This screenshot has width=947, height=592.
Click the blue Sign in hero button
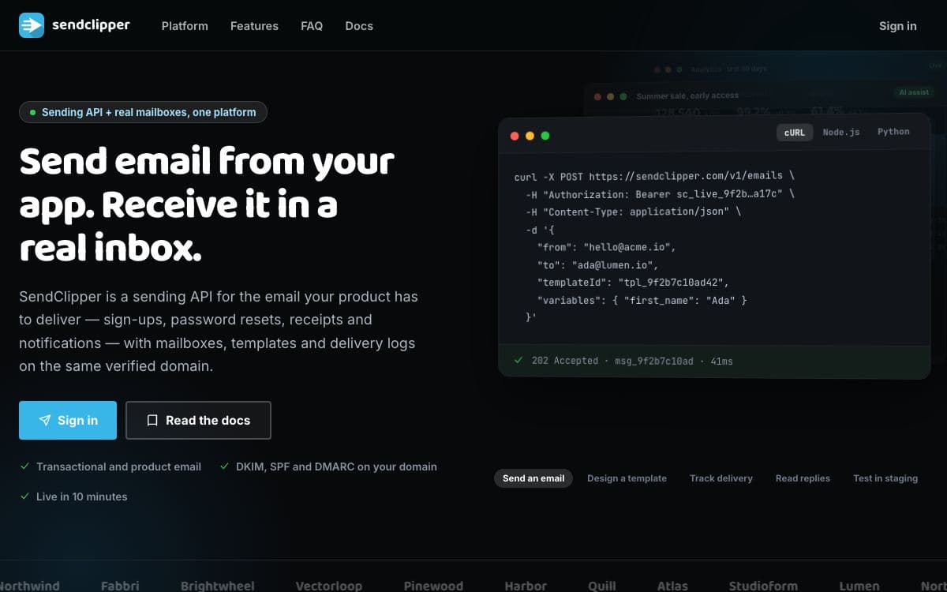click(68, 420)
